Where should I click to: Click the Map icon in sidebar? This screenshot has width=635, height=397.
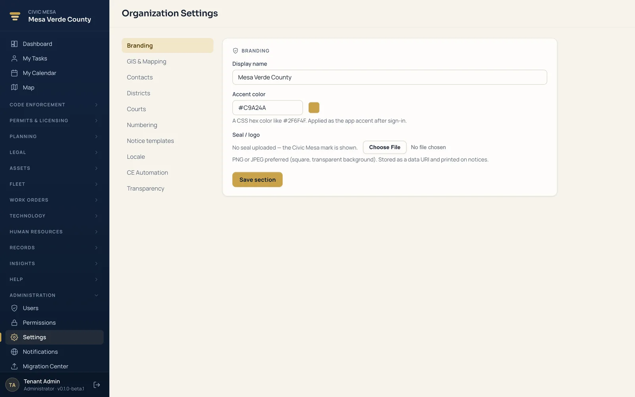[14, 87]
